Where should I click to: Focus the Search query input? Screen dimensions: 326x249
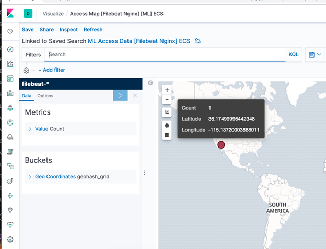[165, 54]
